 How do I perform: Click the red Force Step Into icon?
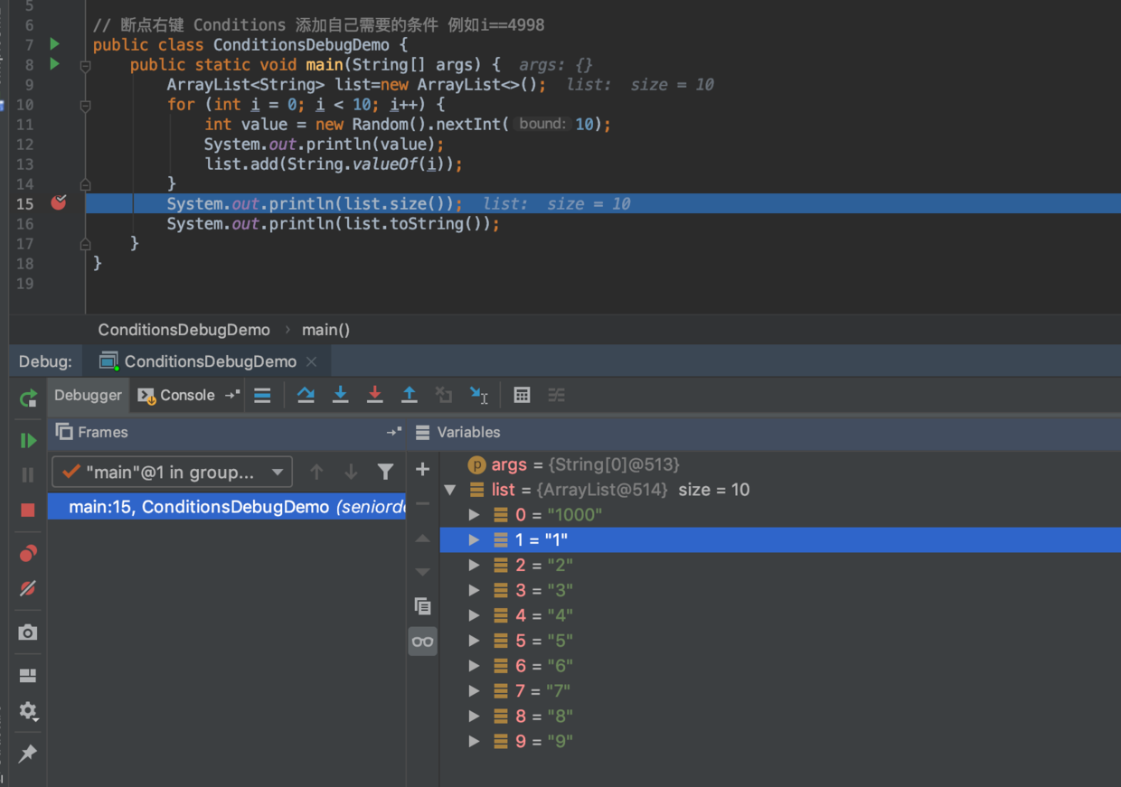pos(374,395)
